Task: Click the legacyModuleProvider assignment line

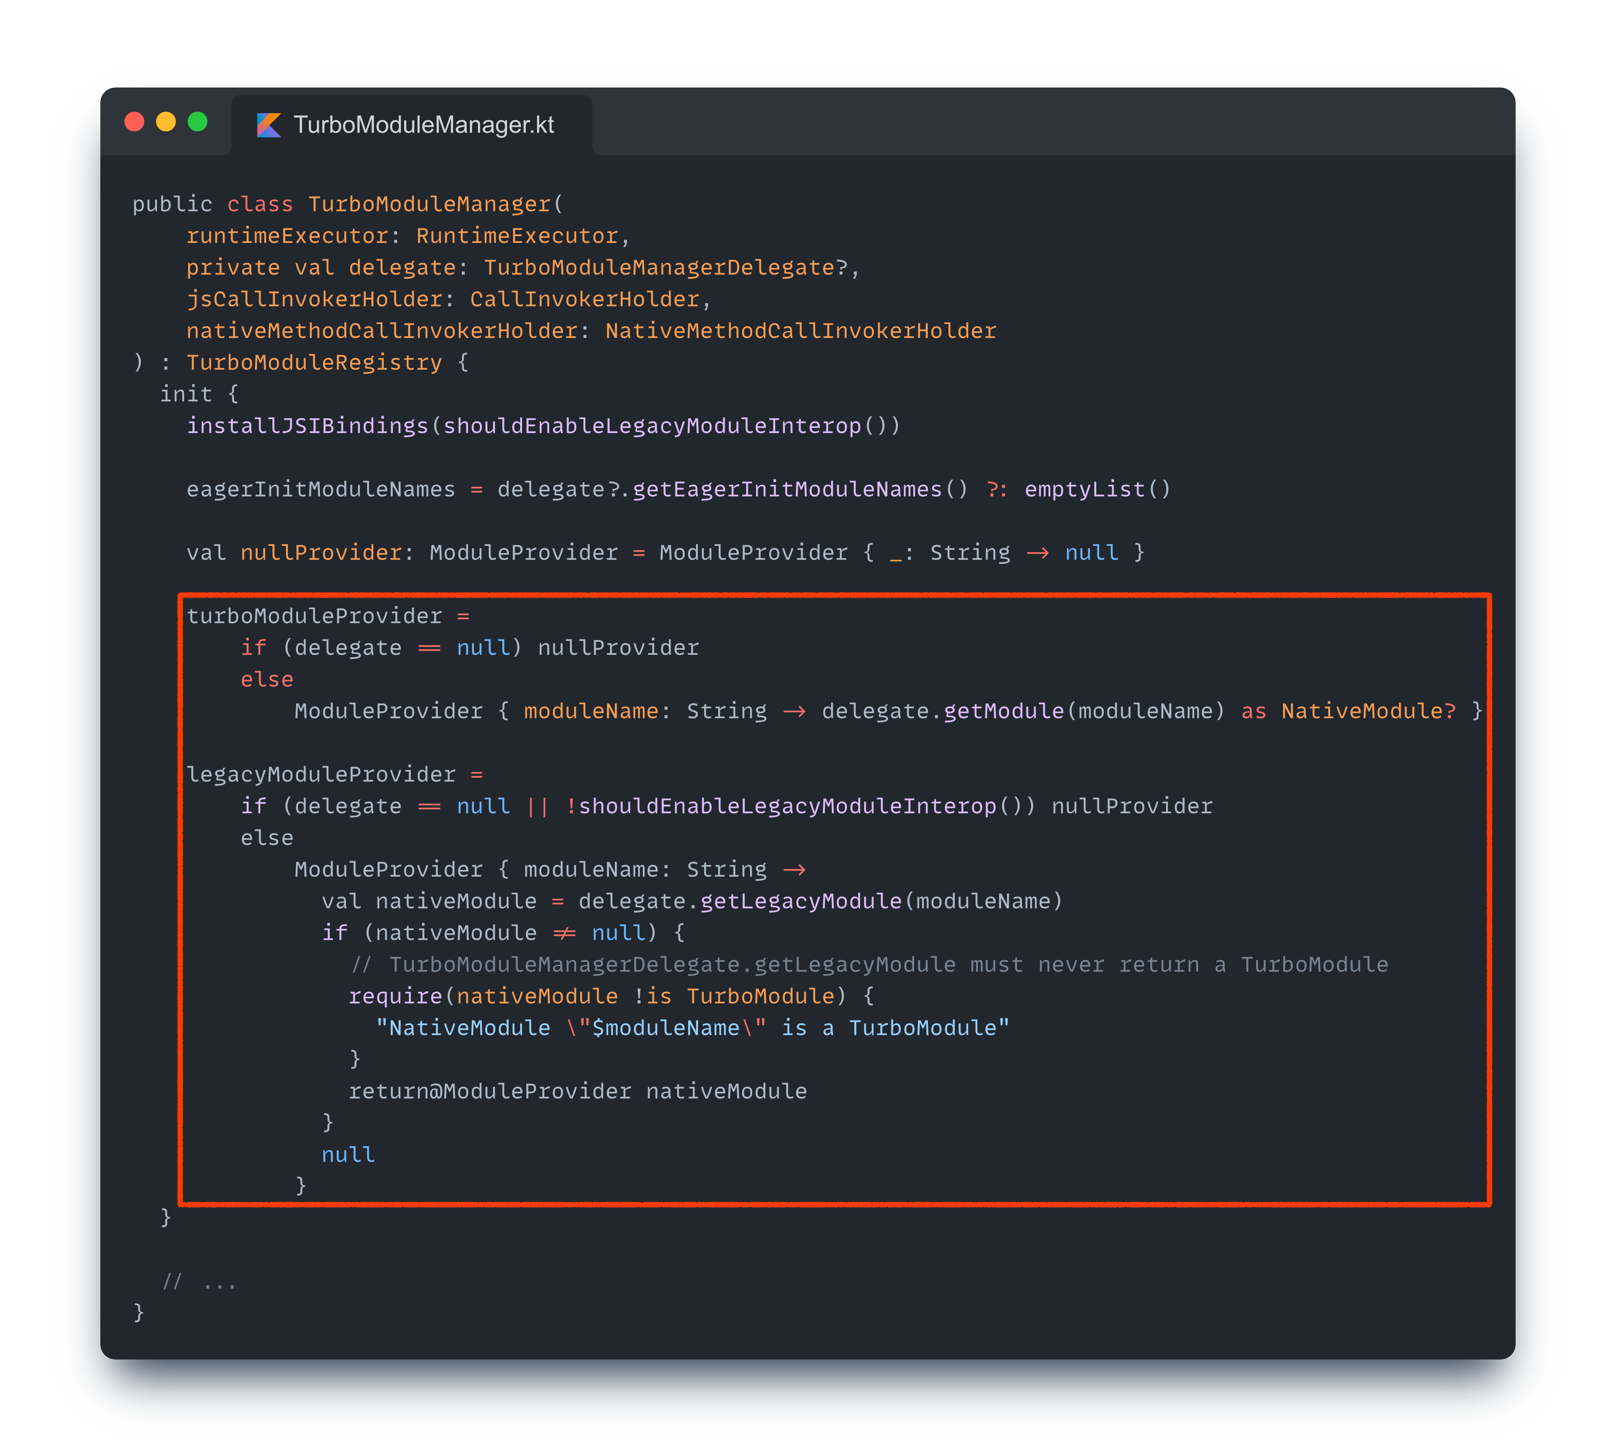Action: tap(321, 774)
